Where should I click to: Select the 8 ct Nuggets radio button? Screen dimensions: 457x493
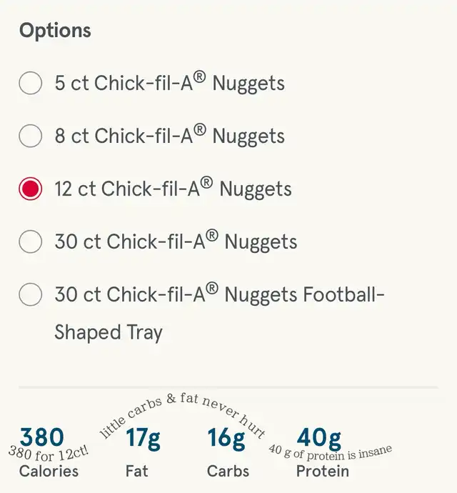click(30, 136)
